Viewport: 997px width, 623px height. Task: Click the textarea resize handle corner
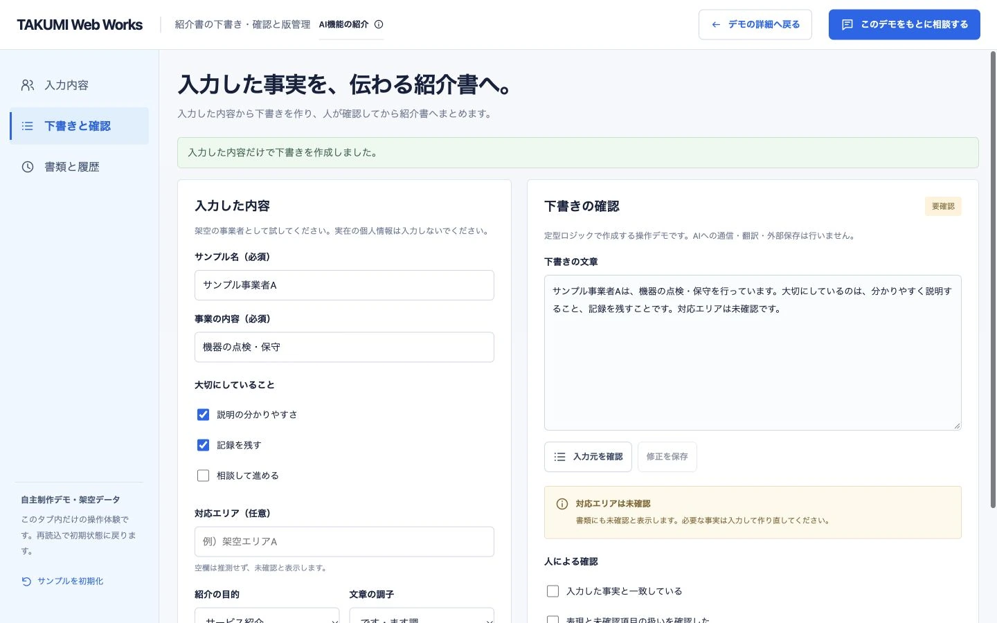coord(957,426)
